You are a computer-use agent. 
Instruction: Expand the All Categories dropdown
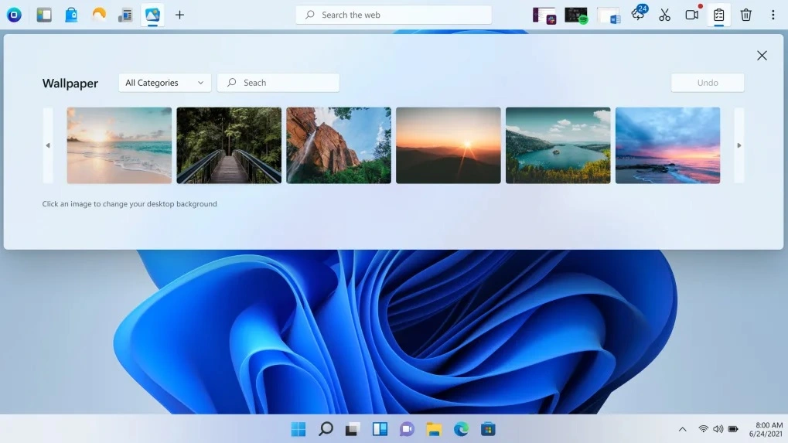pyautogui.click(x=165, y=83)
